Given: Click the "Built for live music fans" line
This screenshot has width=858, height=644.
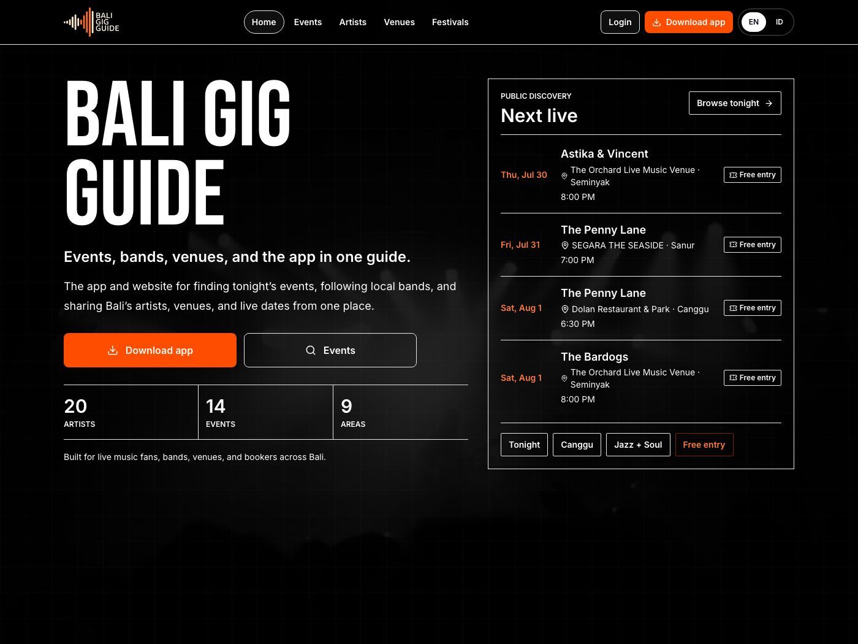Looking at the screenshot, I should [195, 457].
